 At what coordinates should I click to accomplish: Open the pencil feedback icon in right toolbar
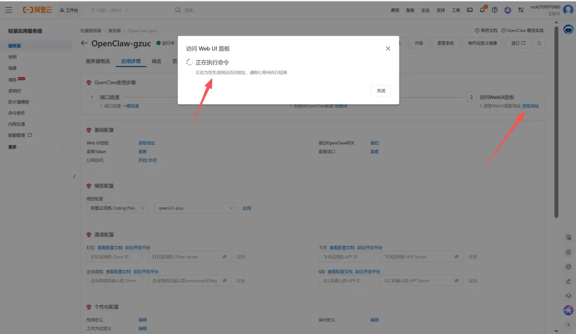click(x=569, y=281)
